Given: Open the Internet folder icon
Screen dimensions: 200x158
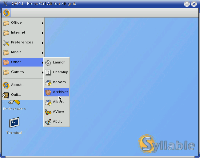Looking at the screenshot, I should coord(6,33).
